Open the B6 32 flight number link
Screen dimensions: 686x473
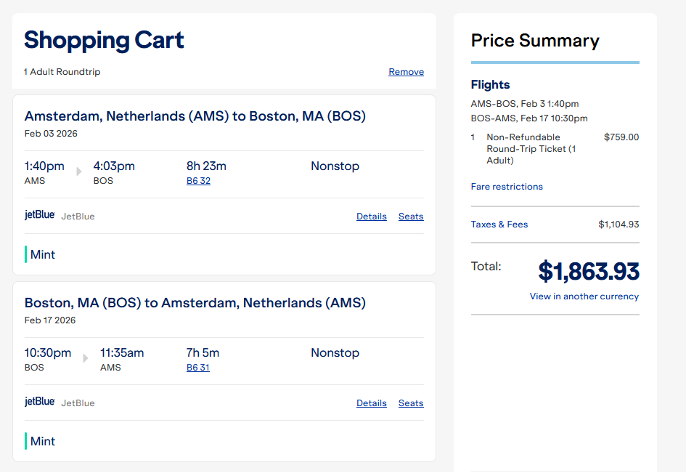point(198,181)
